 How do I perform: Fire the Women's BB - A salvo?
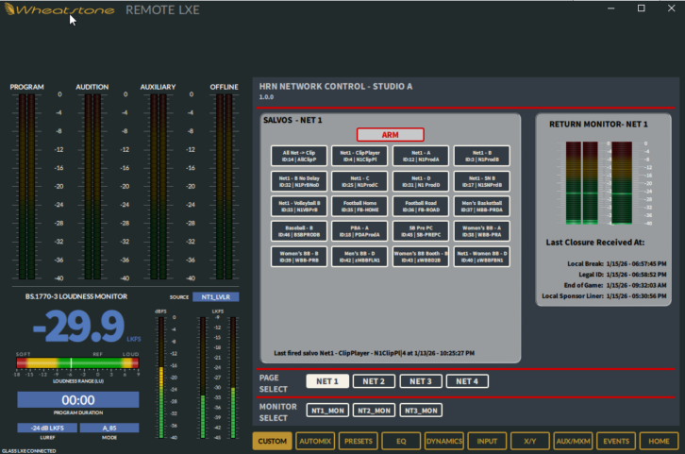point(482,231)
